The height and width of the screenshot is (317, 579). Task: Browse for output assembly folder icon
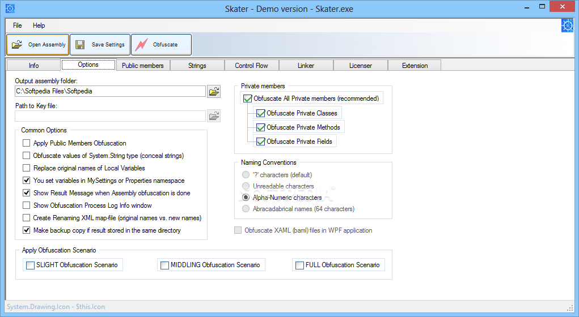point(214,91)
